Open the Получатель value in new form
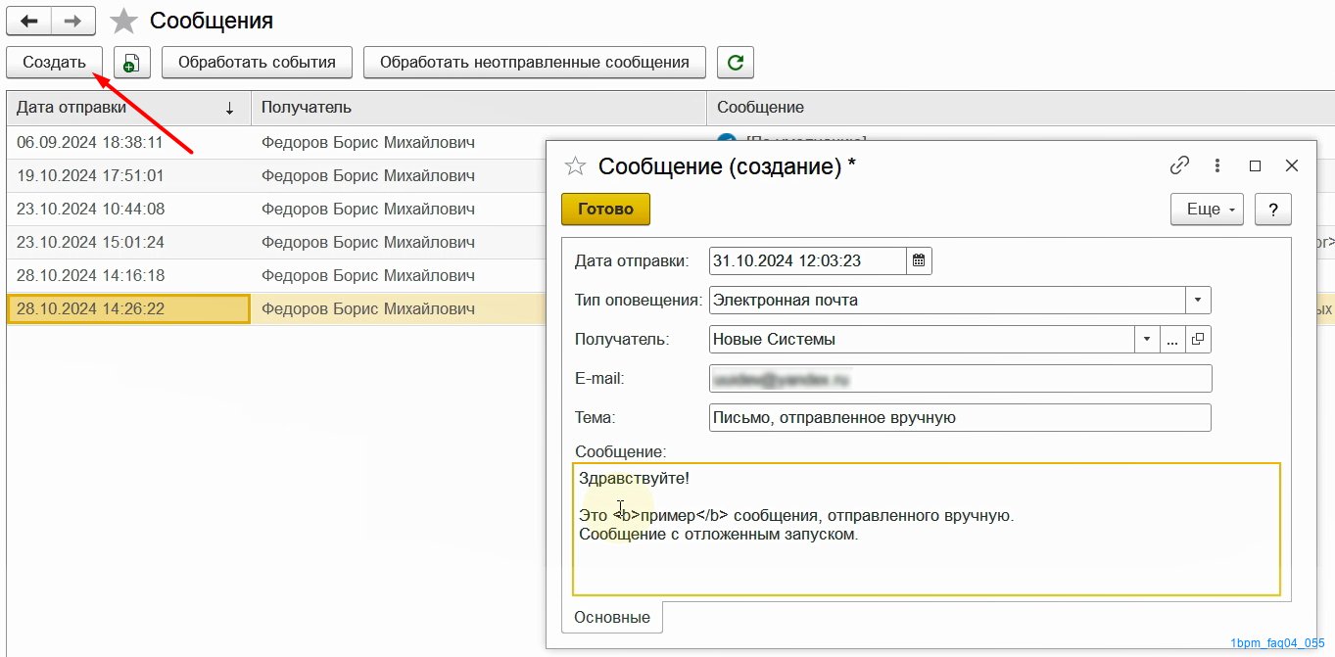The width and height of the screenshot is (1335, 657). pos(1198,340)
